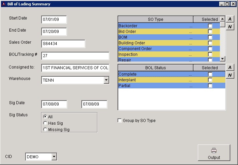Click the N button beside BOL Status

click(x=230, y=75)
